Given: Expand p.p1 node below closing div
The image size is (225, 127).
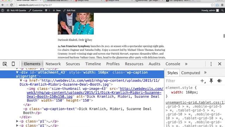Looking at the screenshot, I should coord(17,121).
